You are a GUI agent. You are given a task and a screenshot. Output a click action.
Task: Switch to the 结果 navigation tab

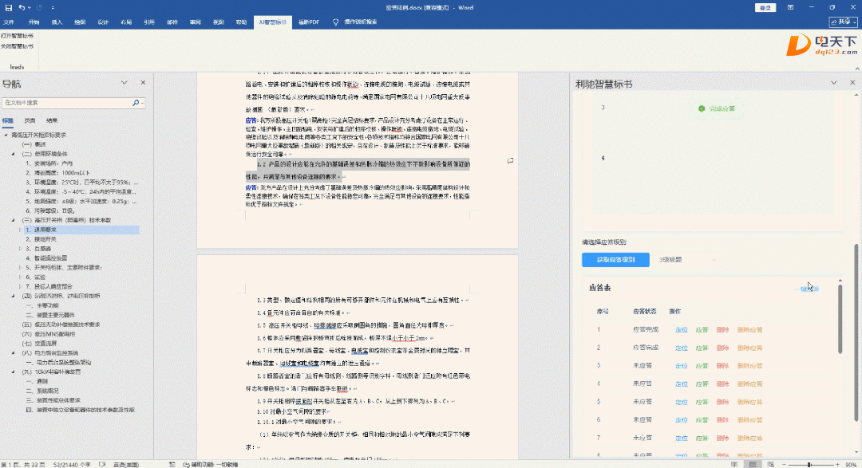click(x=52, y=121)
